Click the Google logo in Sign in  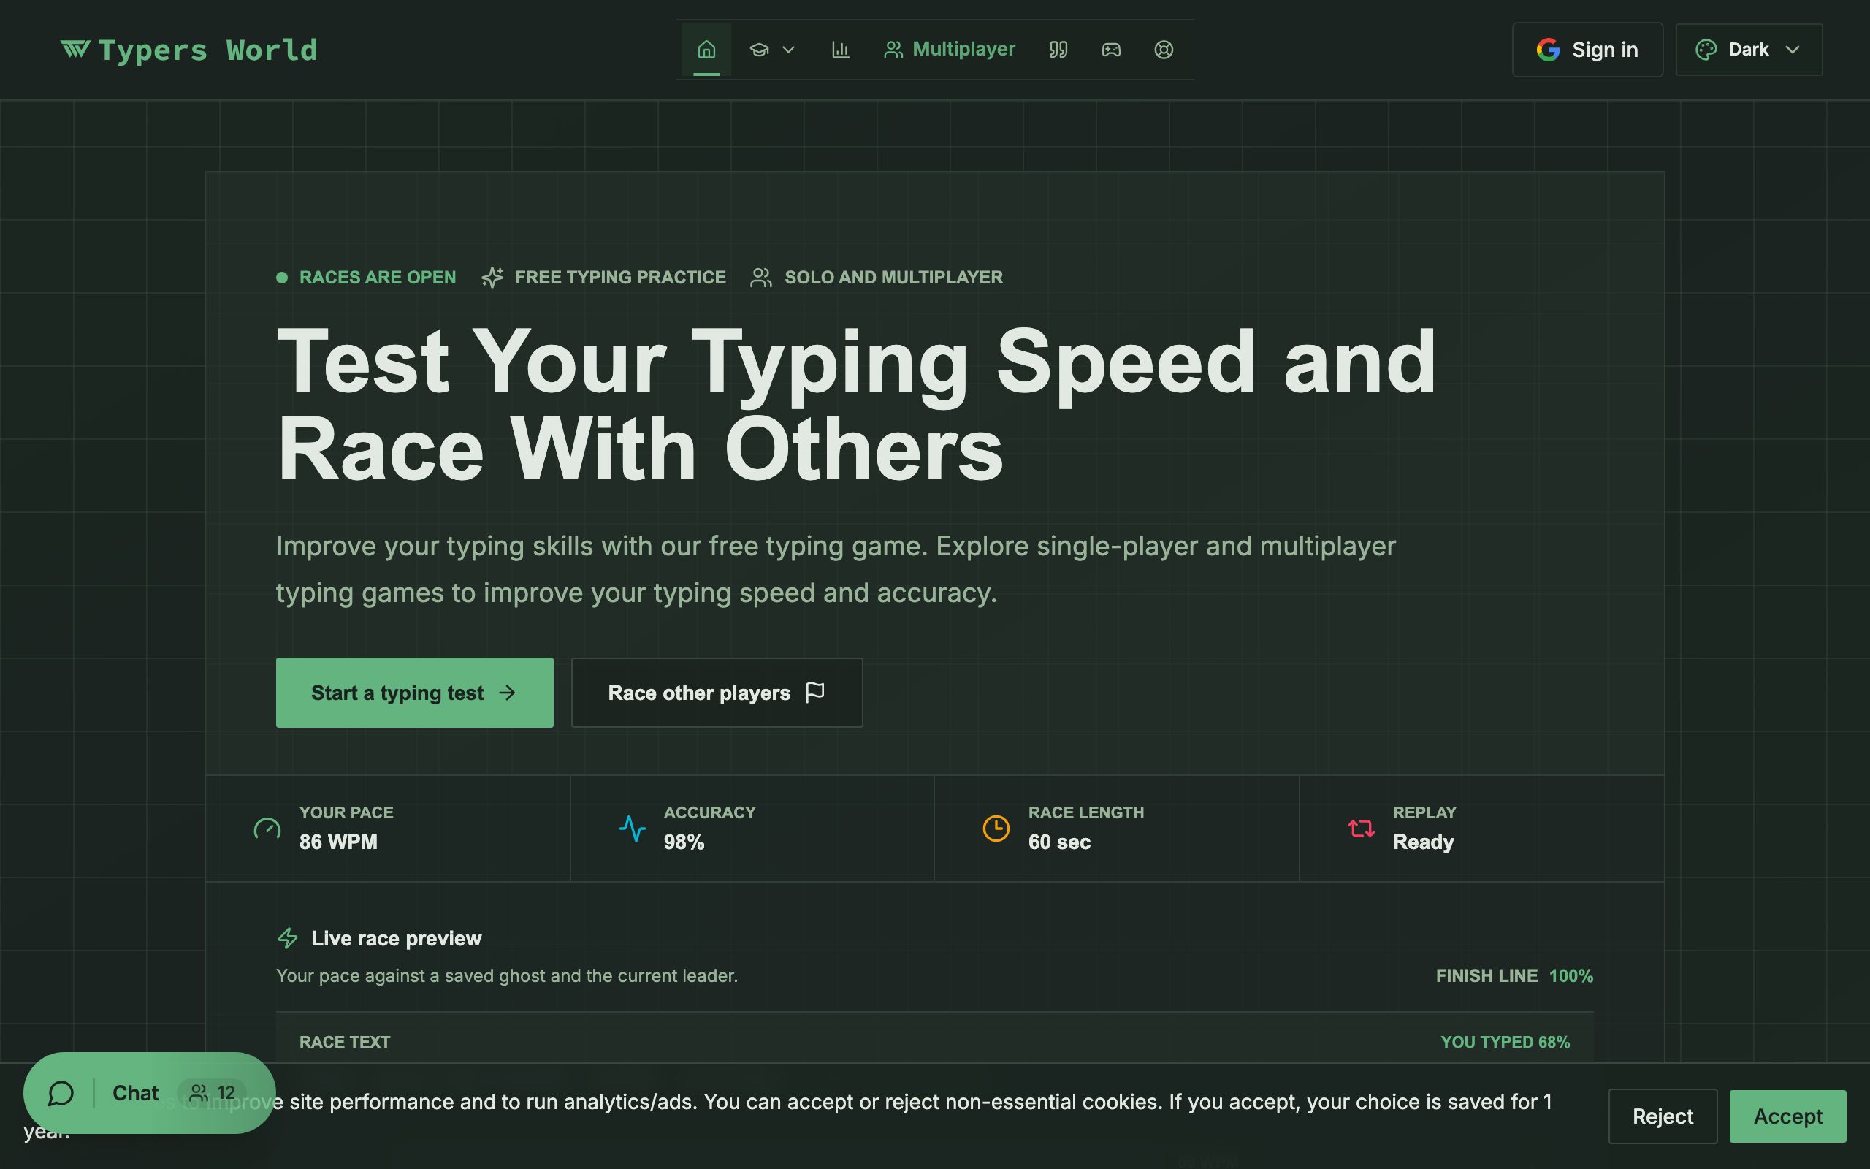1548,50
